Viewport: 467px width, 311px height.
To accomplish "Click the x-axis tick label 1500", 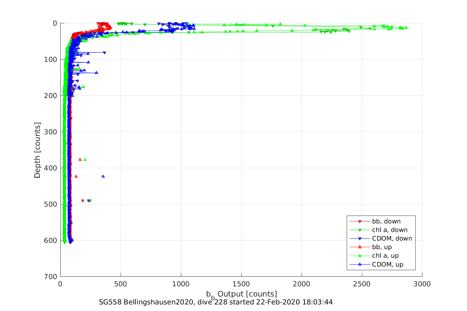I will coord(241,284).
